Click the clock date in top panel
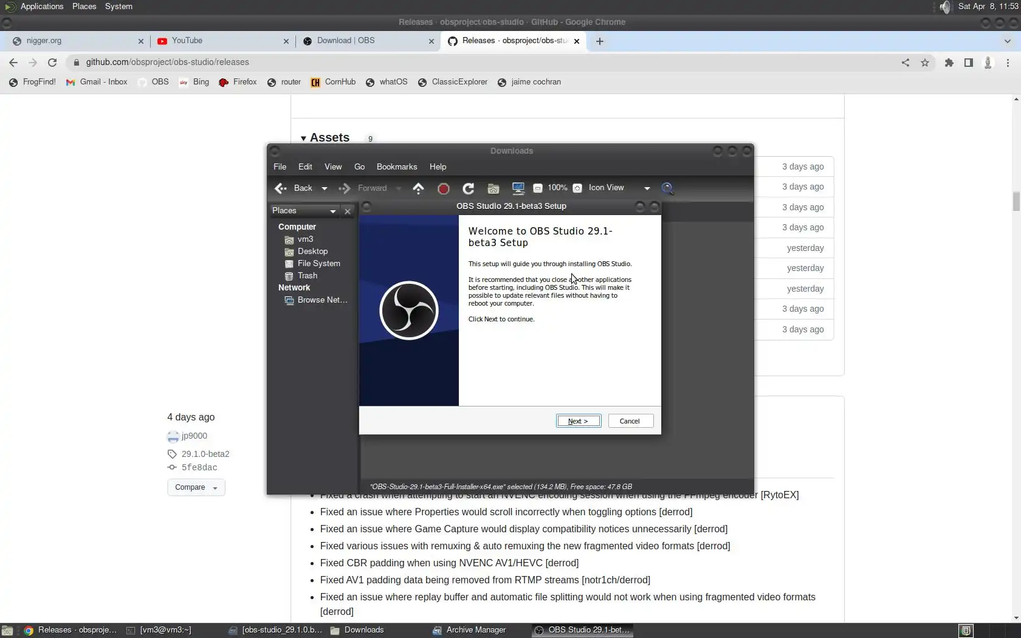 point(988,7)
